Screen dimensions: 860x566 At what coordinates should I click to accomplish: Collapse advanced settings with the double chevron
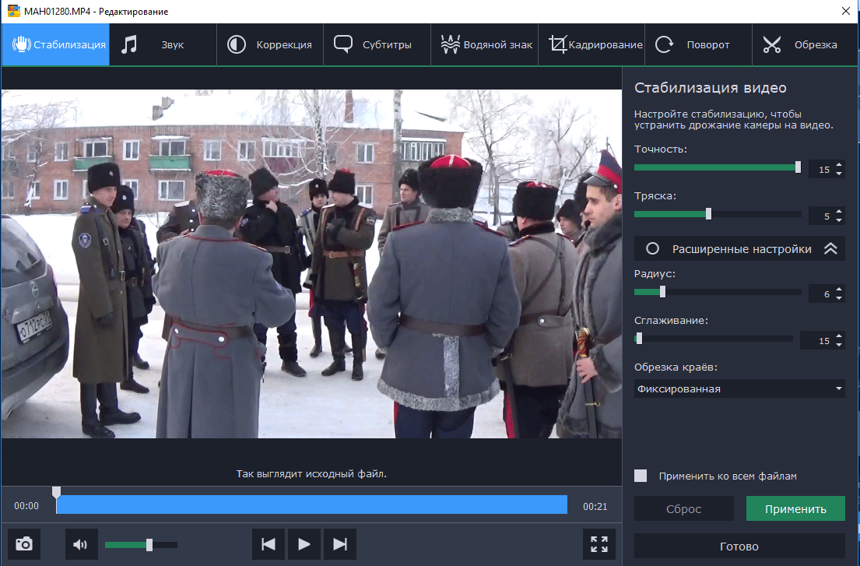(x=830, y=249)
